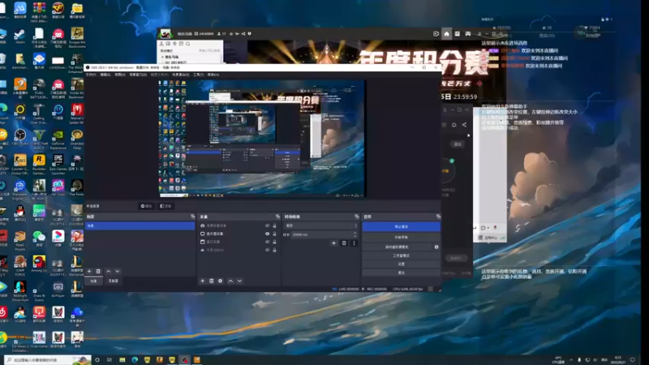Open the 编辑 (Edit) menu in OBS
This screenshot has width=649, height=365.
coord(105,75)
